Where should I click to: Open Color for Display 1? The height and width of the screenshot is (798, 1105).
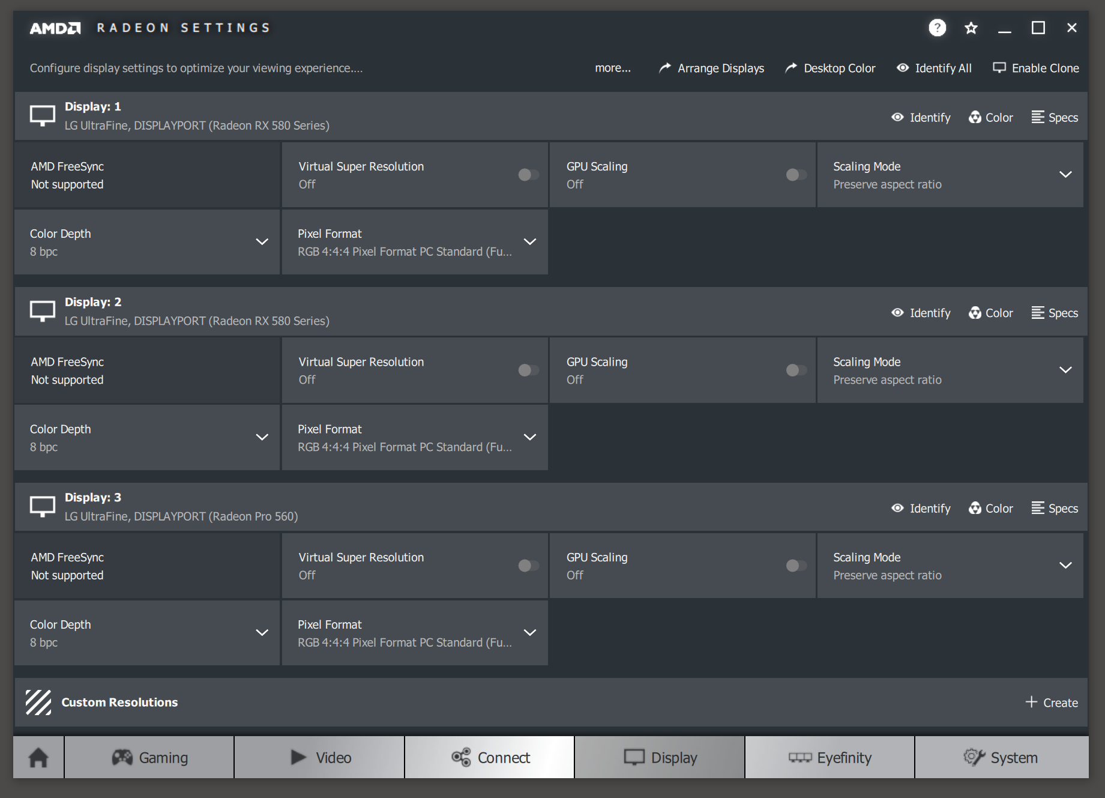(991, 118)
